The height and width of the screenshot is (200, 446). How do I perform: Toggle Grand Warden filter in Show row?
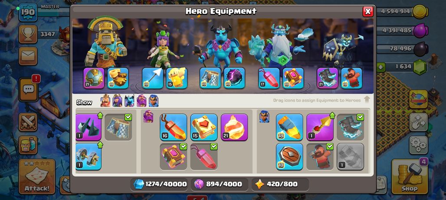pyautogui.click(x=141, y=101)
